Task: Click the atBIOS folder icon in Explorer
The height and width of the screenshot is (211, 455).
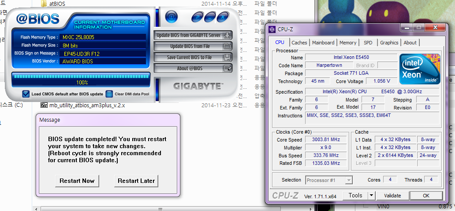Action: (x=44, y=4)
